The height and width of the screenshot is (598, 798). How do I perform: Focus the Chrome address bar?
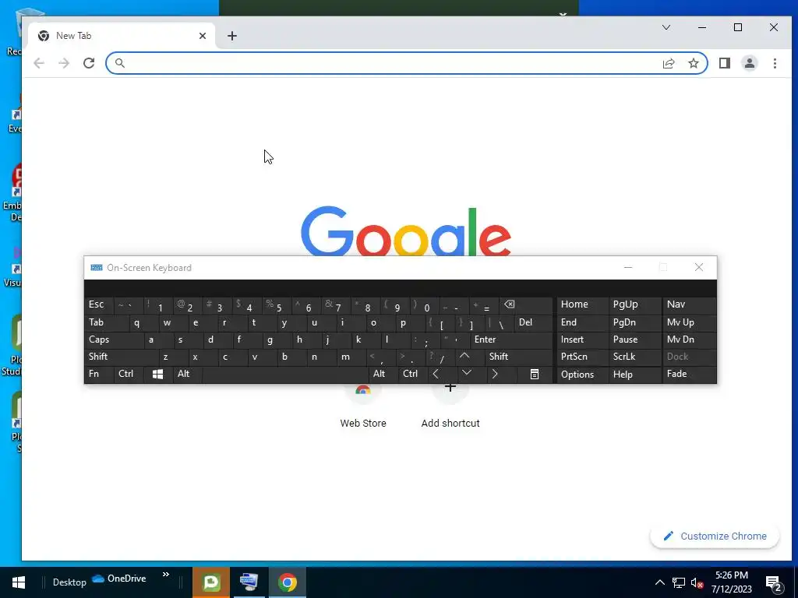click(390, 63)
